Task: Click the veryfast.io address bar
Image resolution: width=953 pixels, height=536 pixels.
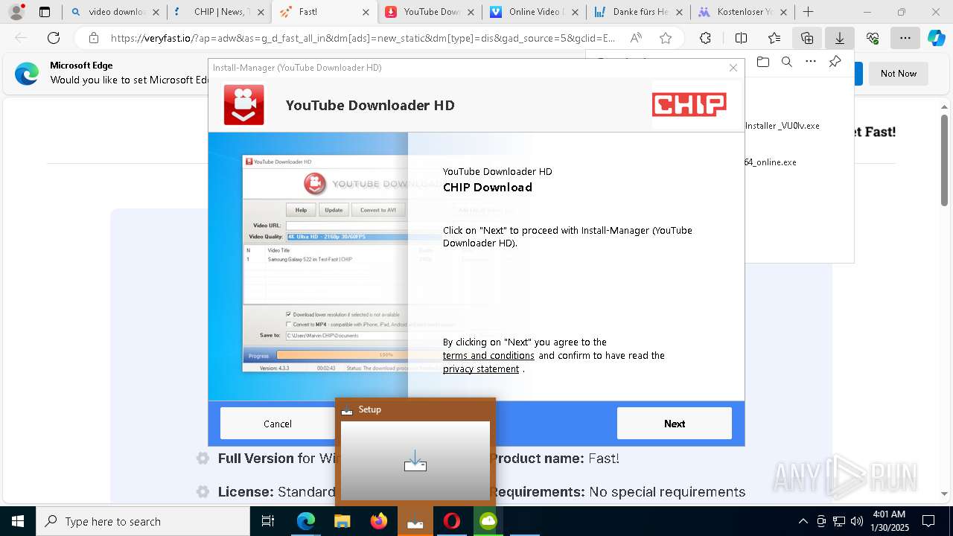Action: (x=363, y=38)
